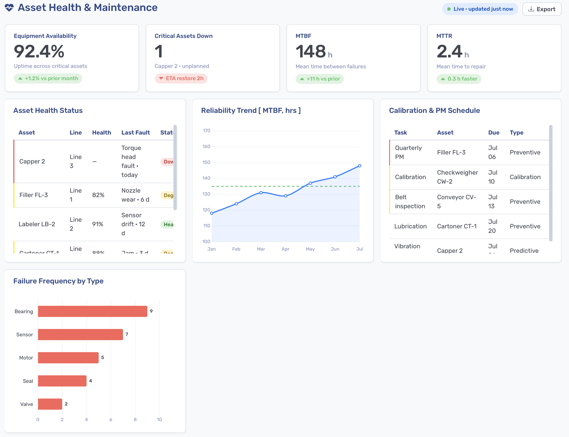Click the Jul data point on MTBF chart
569x437 pixels.
pyautogui.click(x=360, y=166)
